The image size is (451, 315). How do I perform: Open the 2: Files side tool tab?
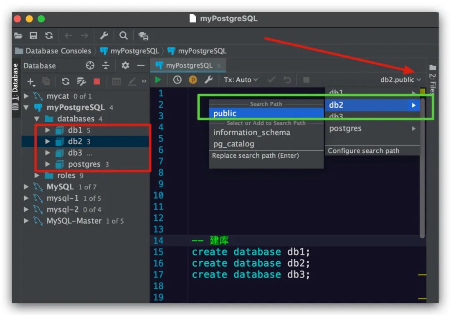click(433, 80)
